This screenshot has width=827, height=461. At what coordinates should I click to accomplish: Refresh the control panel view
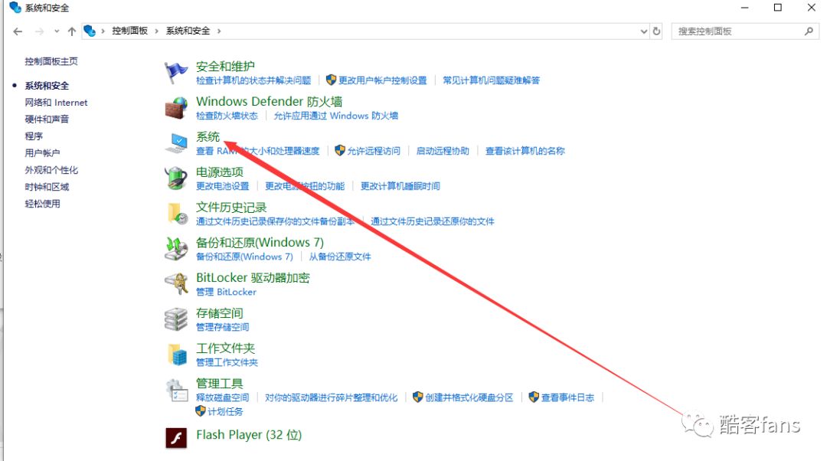(656, 31)
